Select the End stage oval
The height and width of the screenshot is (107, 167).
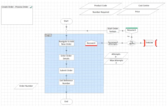66,101
